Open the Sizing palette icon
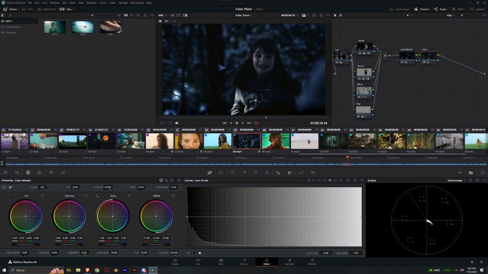 (x=301, y=173)
